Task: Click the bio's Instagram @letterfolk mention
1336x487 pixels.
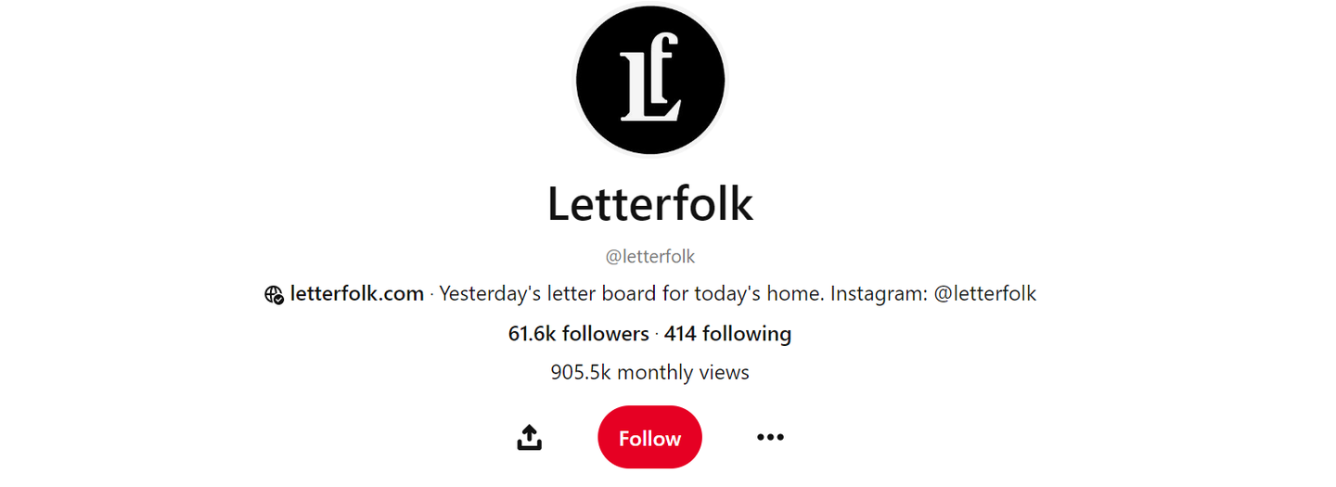Action: pyautogui.click(x=985, y=294)
